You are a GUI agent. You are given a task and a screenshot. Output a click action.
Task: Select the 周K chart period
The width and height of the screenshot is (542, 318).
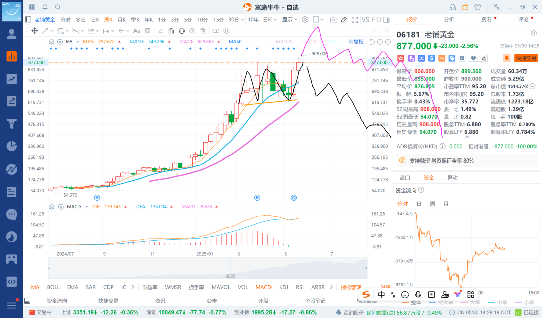click(x=108, y=20)
